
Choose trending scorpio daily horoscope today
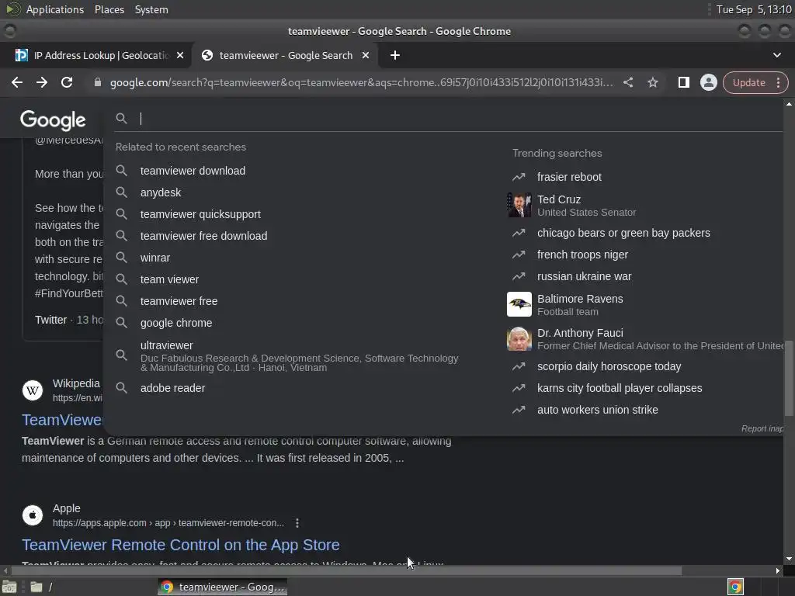[609, 366]
